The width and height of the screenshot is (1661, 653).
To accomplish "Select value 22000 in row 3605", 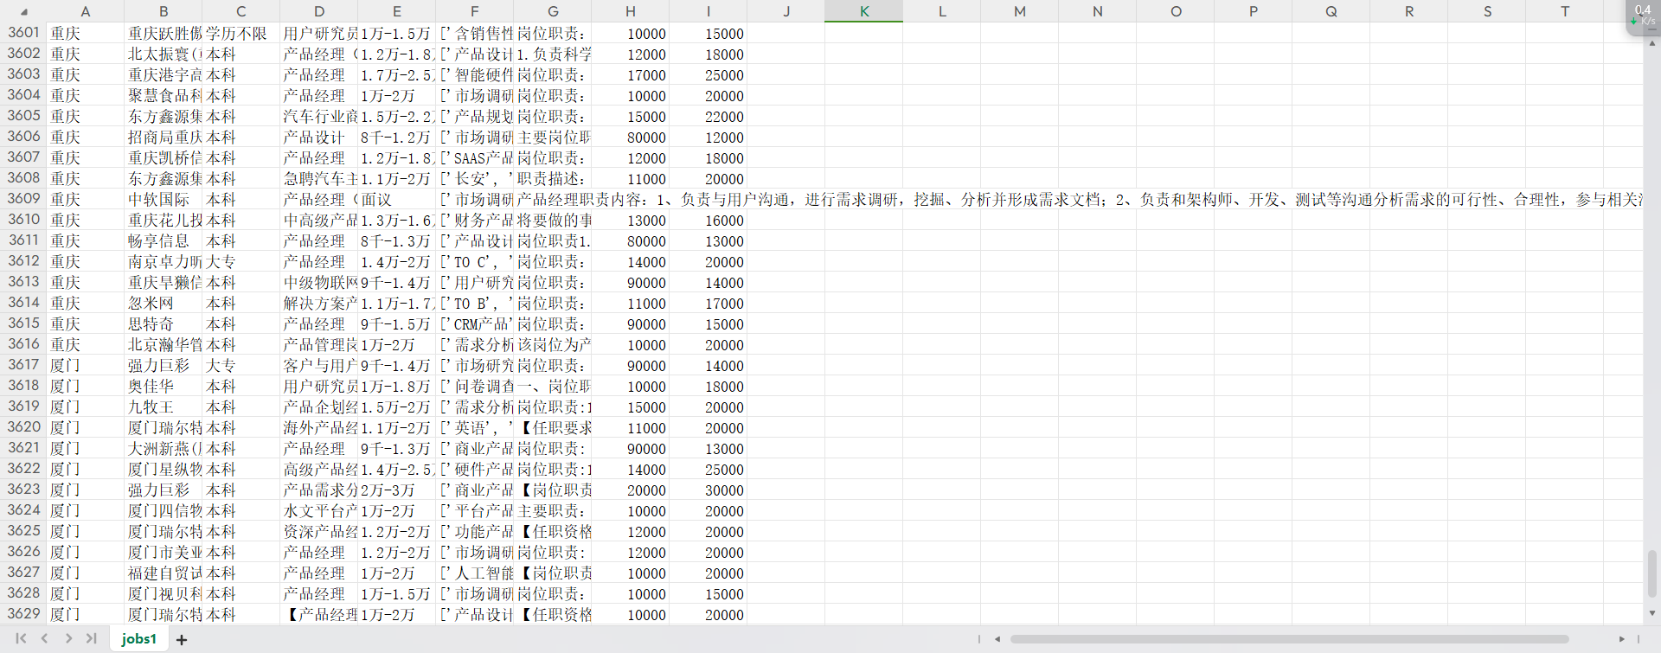I will click(x=708, y=116).
